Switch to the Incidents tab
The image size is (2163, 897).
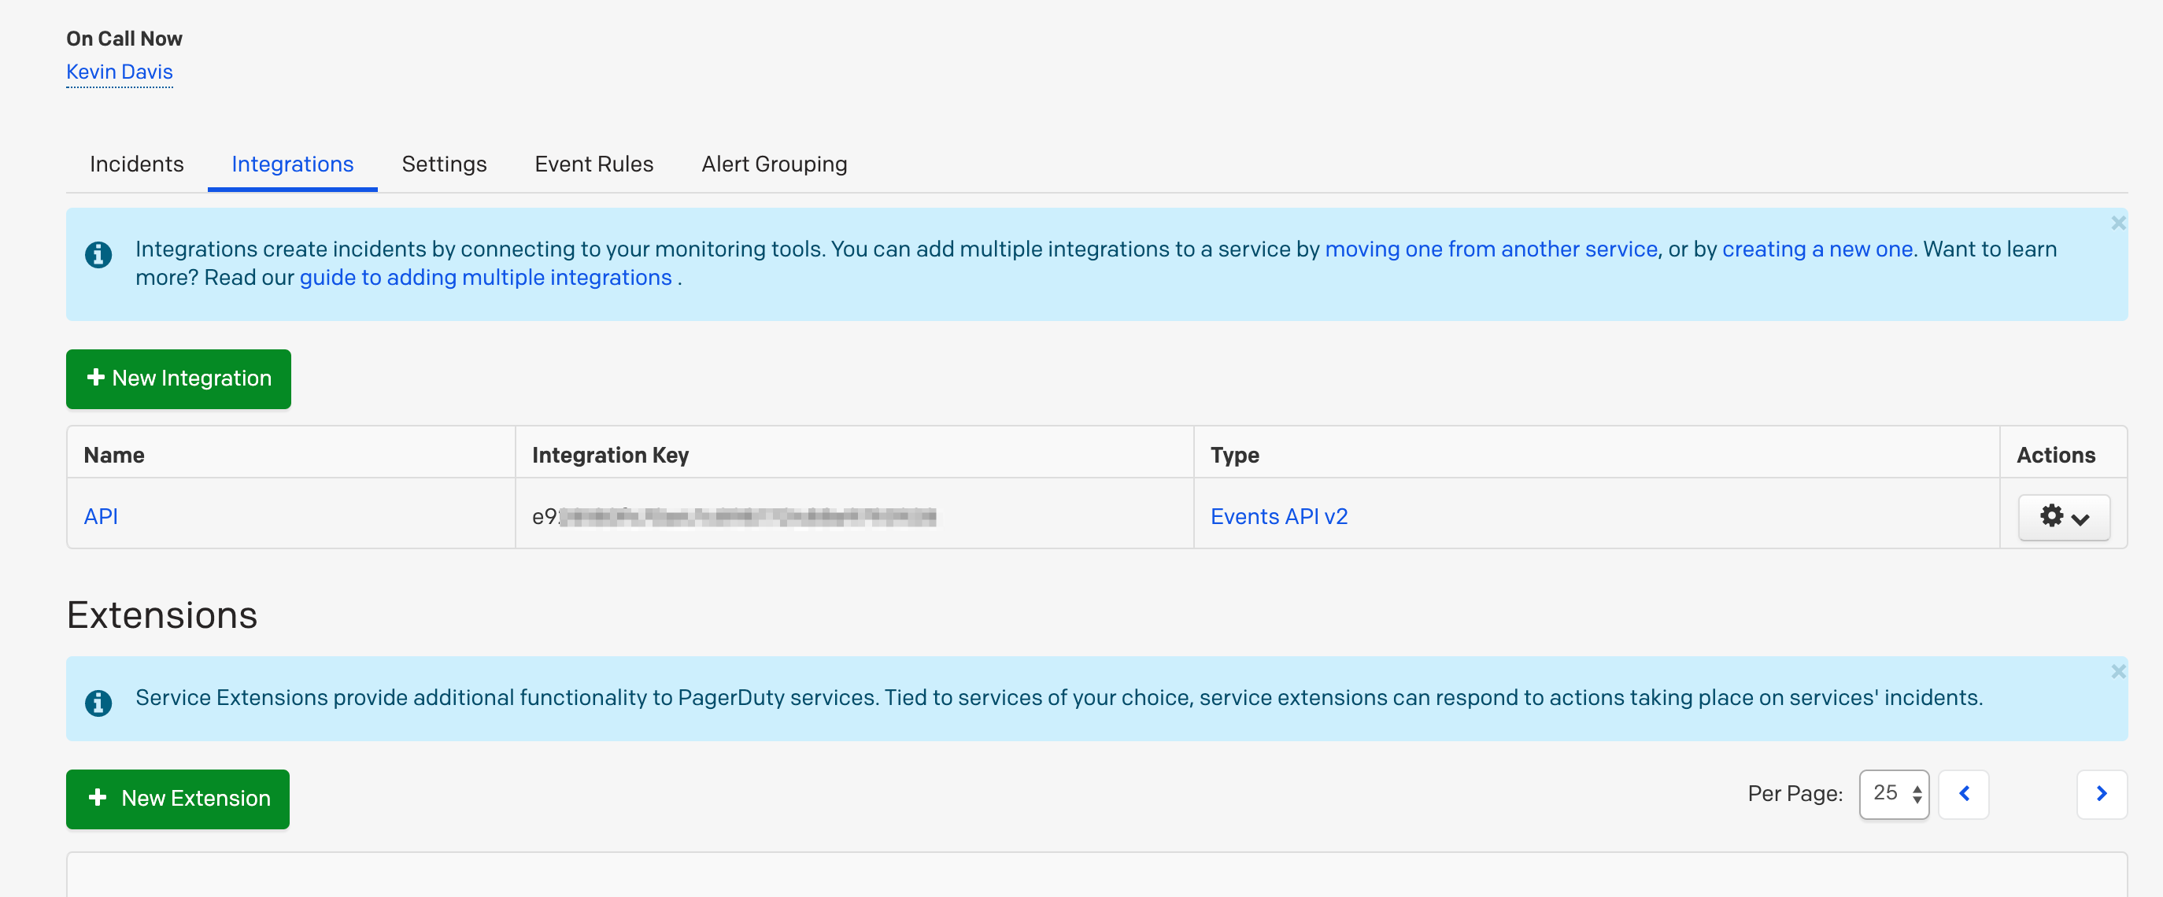click(x=136, y=164)
